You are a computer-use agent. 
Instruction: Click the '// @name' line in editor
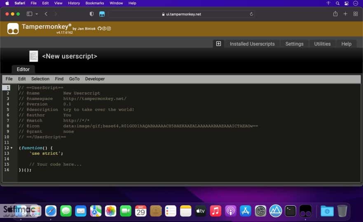pos(59,93)
